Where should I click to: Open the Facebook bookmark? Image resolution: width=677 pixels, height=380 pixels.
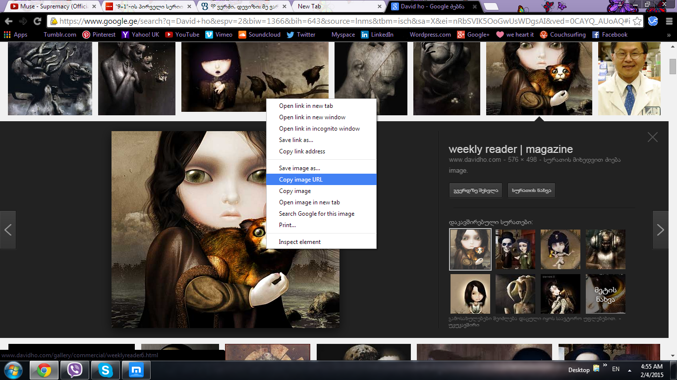[610, 35]
